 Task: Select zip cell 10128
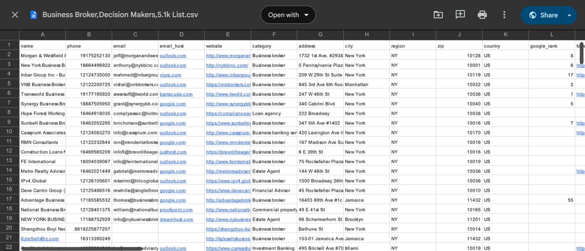(x=459, y=56)
